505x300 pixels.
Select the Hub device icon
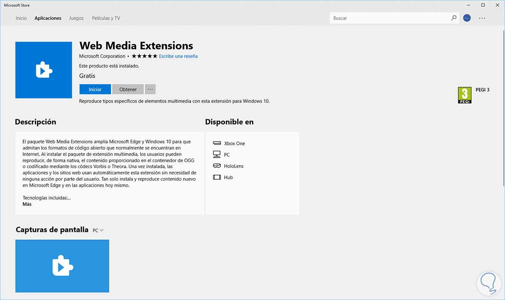coord(217,177)
